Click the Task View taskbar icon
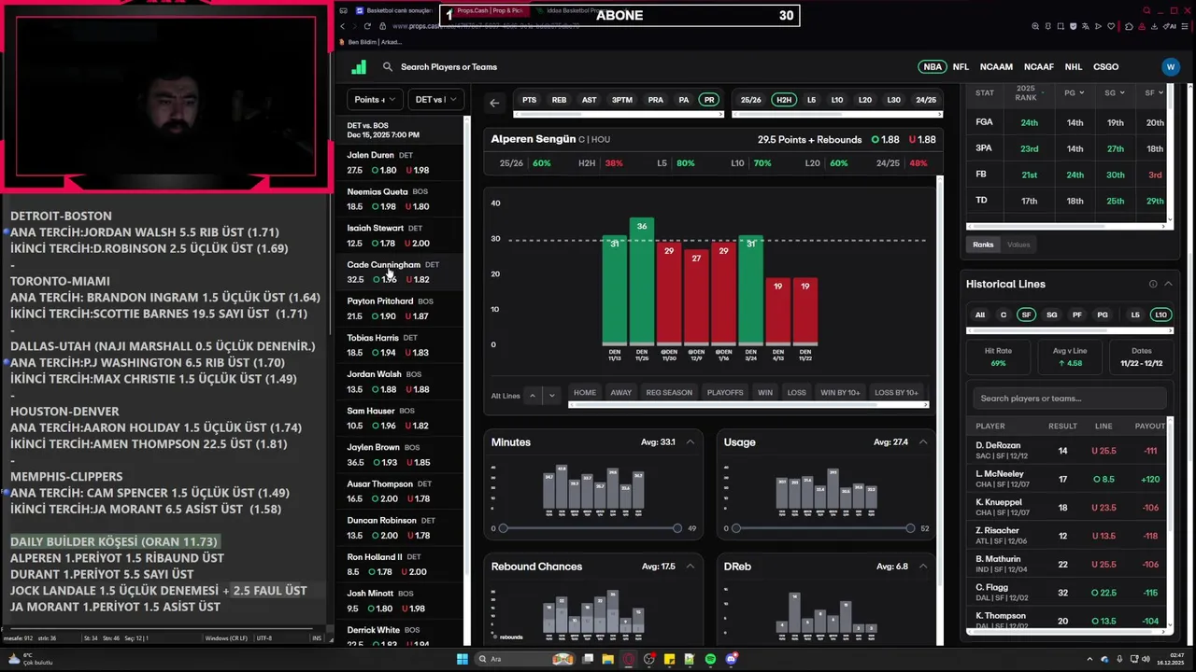This screenshot has width=1196, height=672. pos(588,659)
